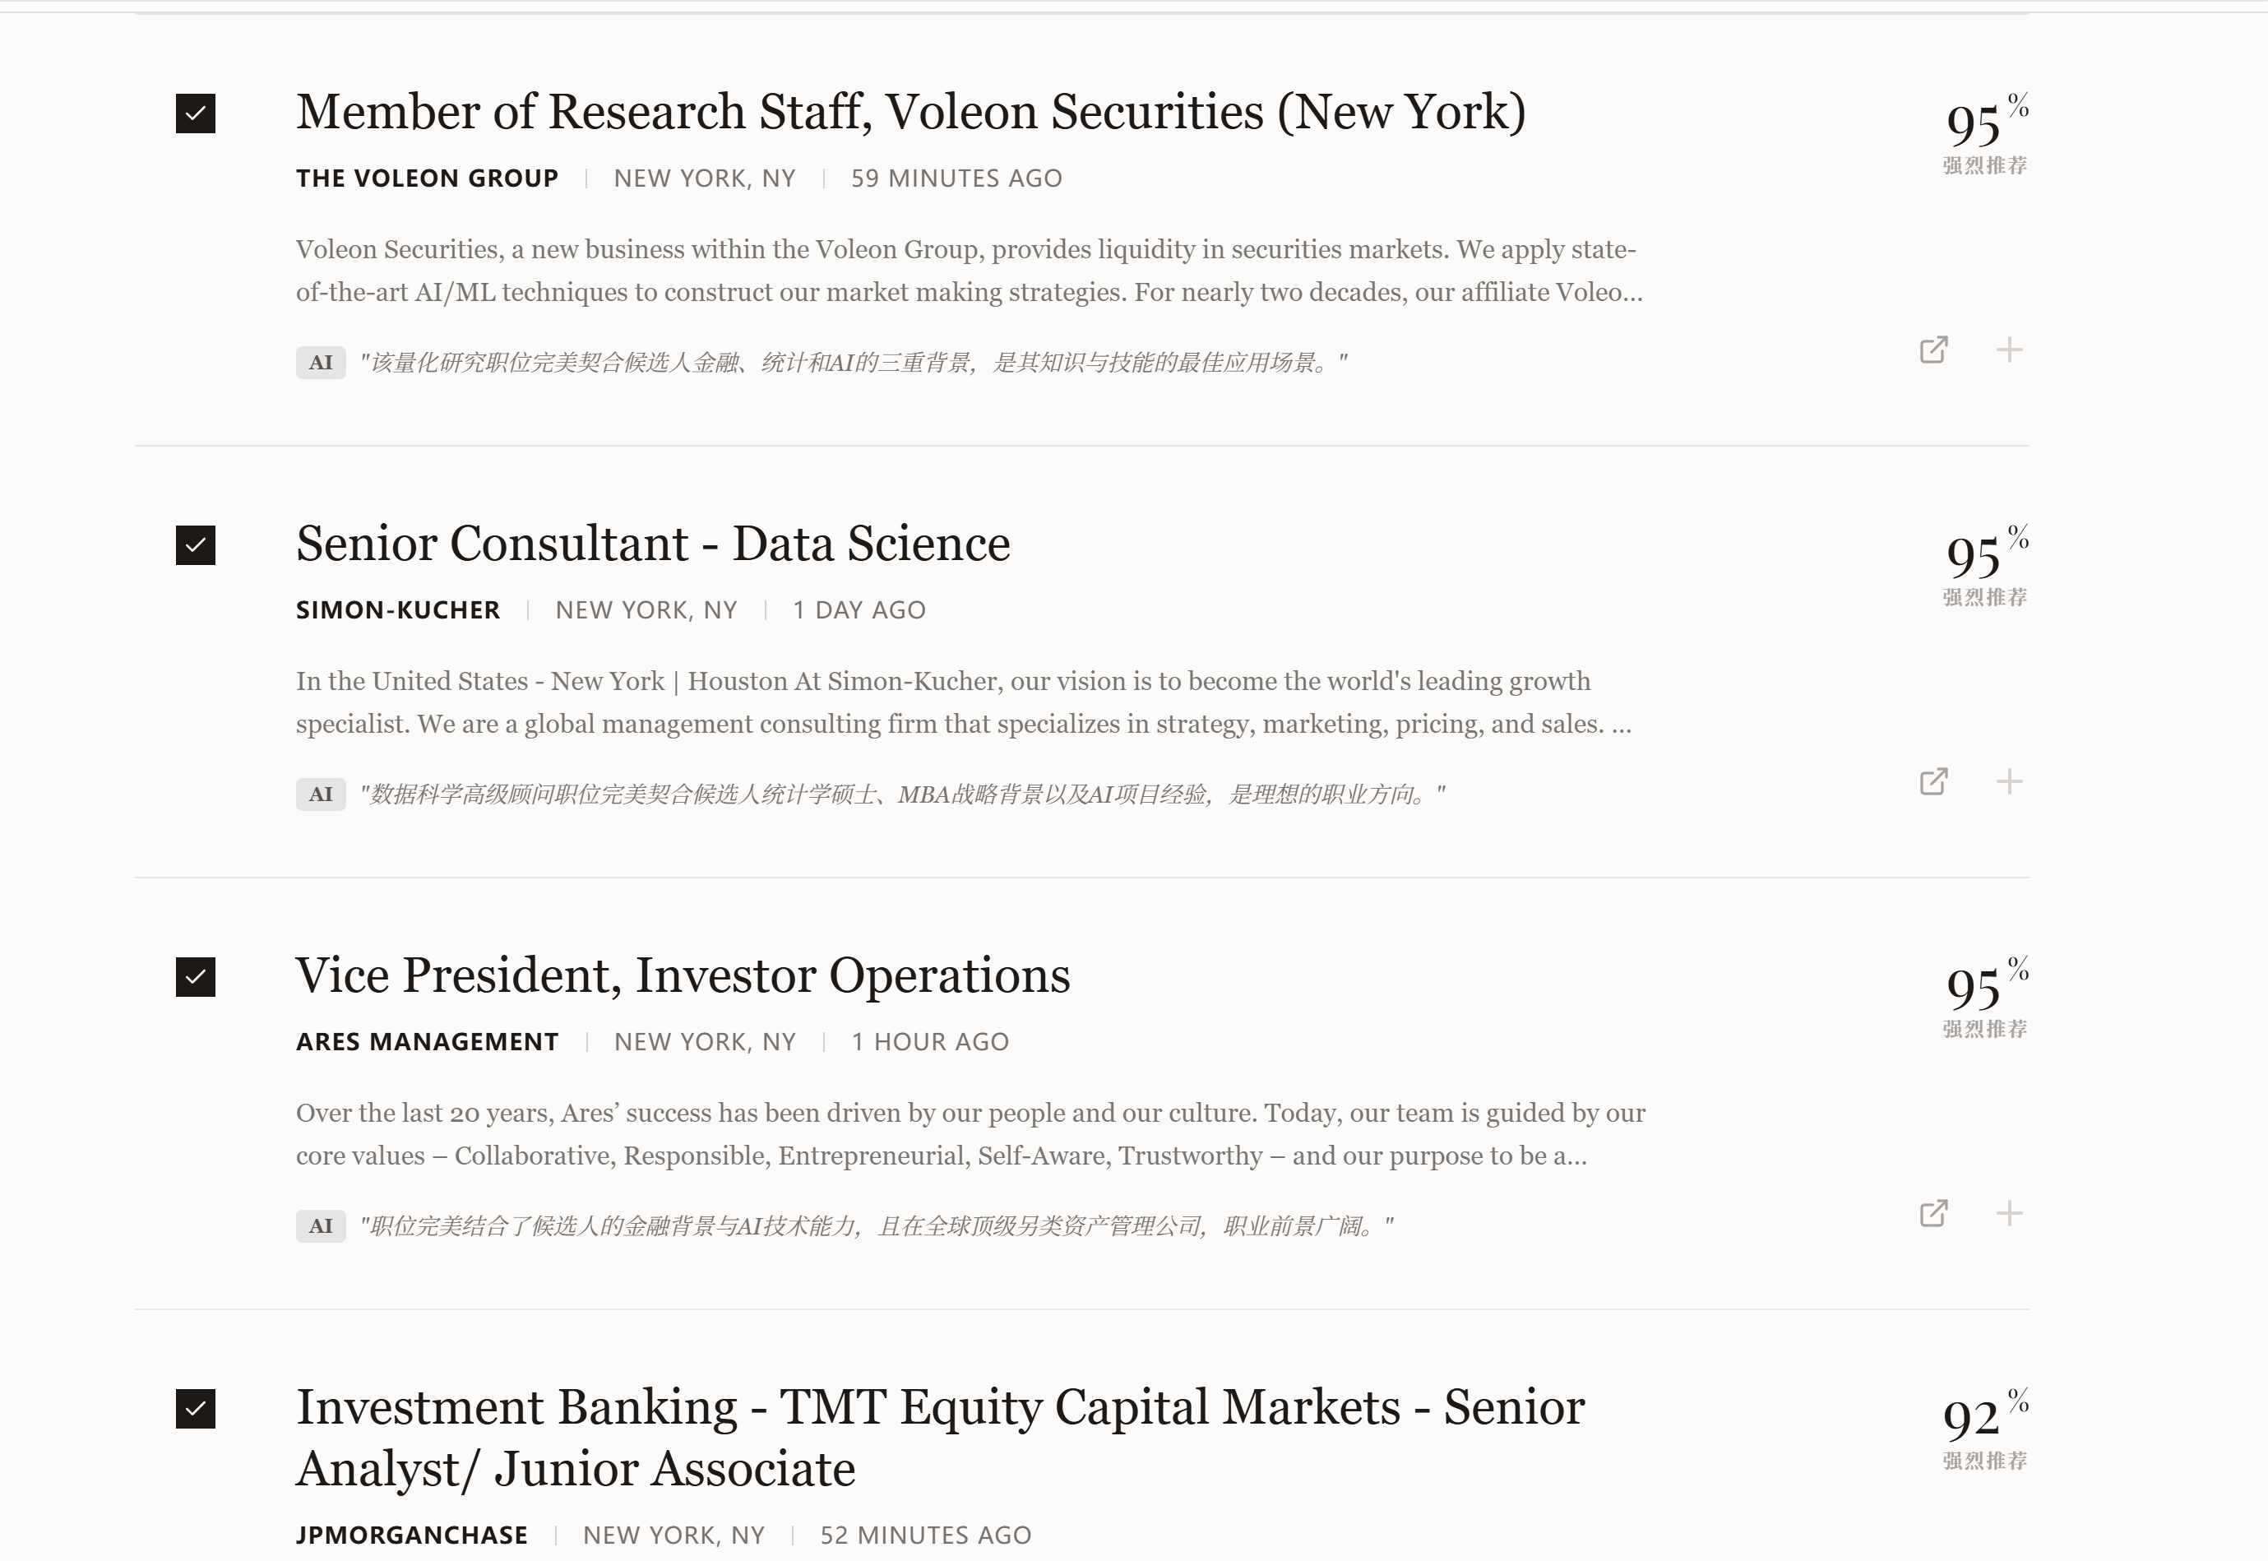Open Ares Management job via external link icon
2268x1561 pixels.
[x=1932, y=1214]
